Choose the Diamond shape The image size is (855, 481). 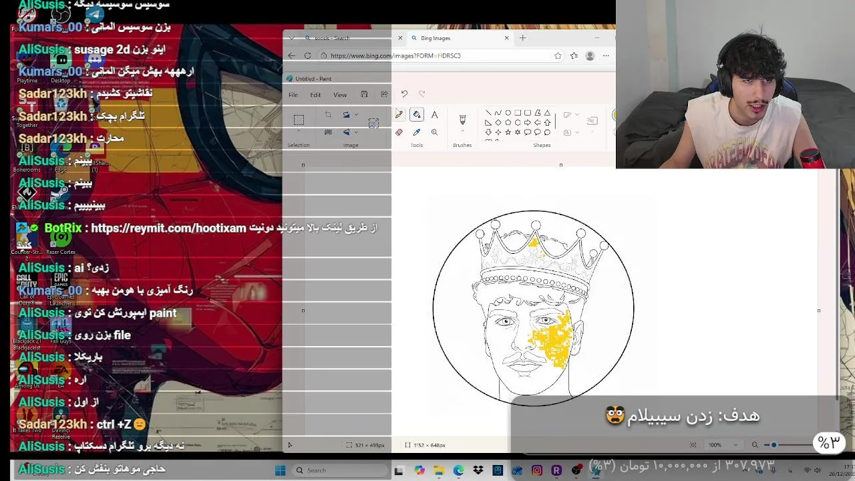coord(498,123)
